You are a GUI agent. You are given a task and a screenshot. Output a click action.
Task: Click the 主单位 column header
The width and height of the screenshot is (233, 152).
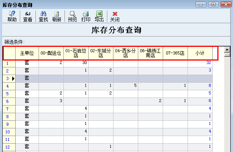coord(27,53)
